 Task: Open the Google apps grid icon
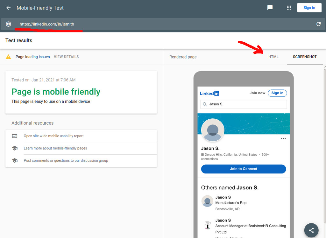point(289,8)
